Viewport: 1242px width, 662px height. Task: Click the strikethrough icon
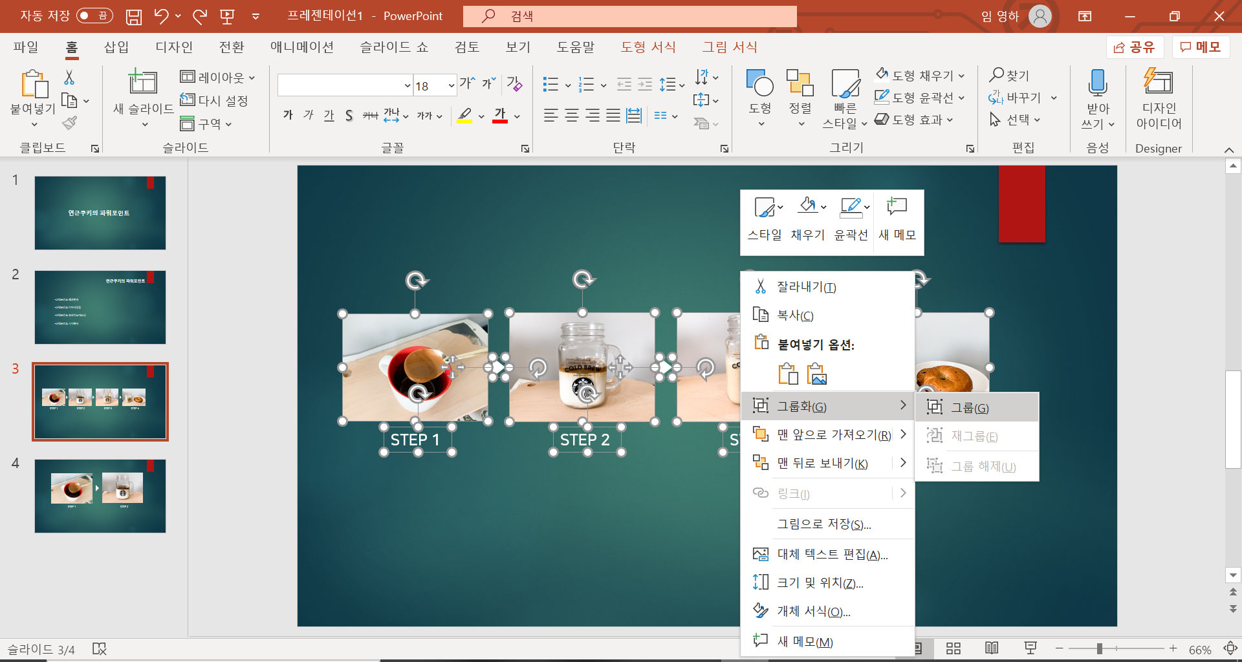[370, 116]
